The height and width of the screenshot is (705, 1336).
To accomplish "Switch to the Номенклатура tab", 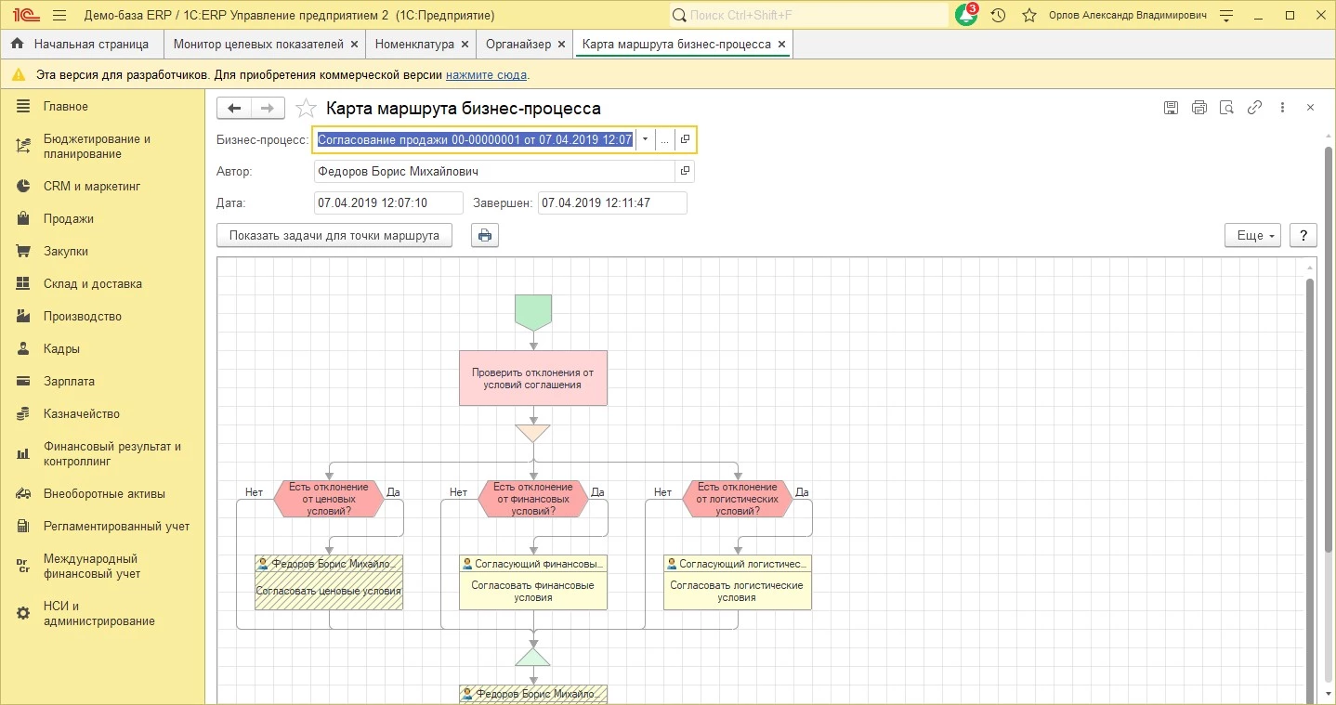I will tap(414, 44).
